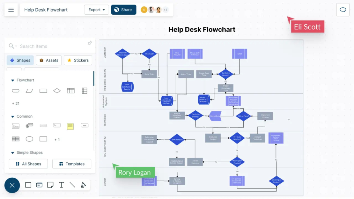Screen dimensions: 354x199
Task: Select the rounded terminator shape under Flowchart
Action: (x=15, y=91)
